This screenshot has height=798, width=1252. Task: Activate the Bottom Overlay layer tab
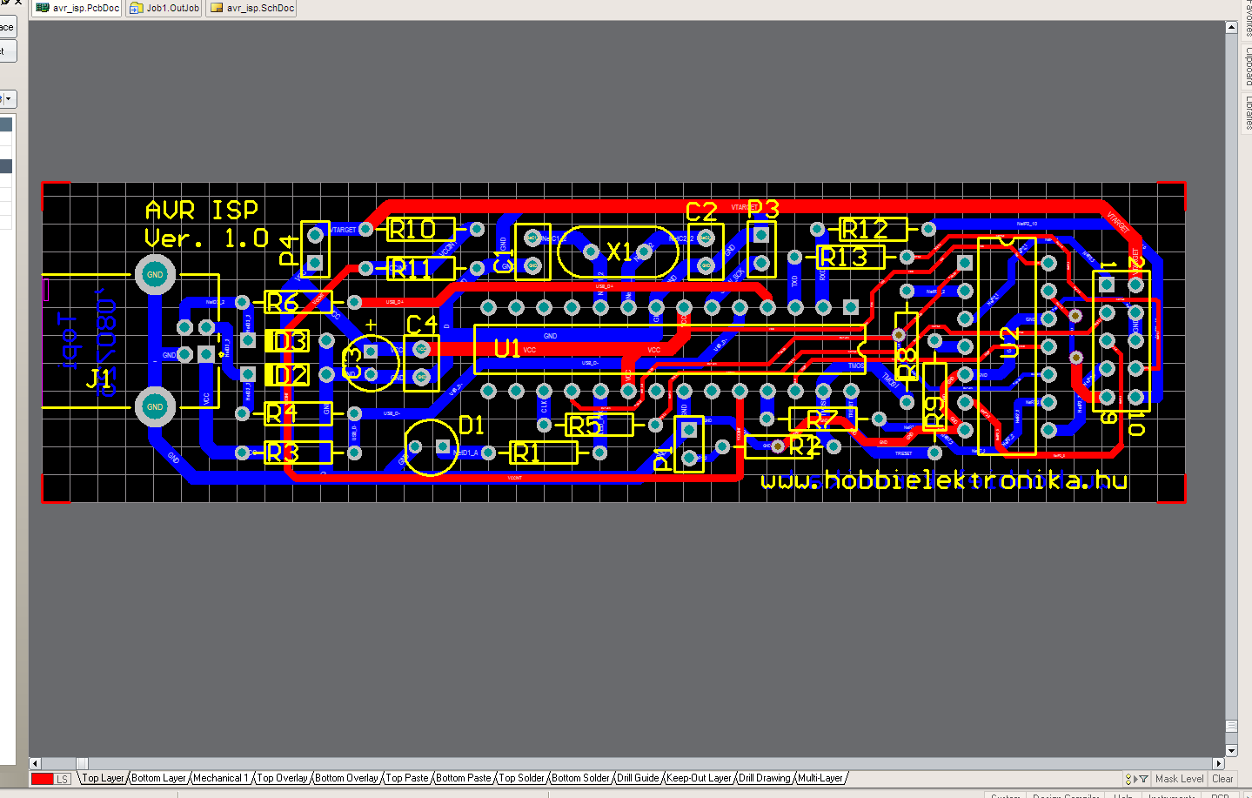point(346,778)
